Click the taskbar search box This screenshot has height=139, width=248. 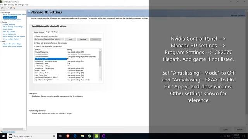(32, 136)
